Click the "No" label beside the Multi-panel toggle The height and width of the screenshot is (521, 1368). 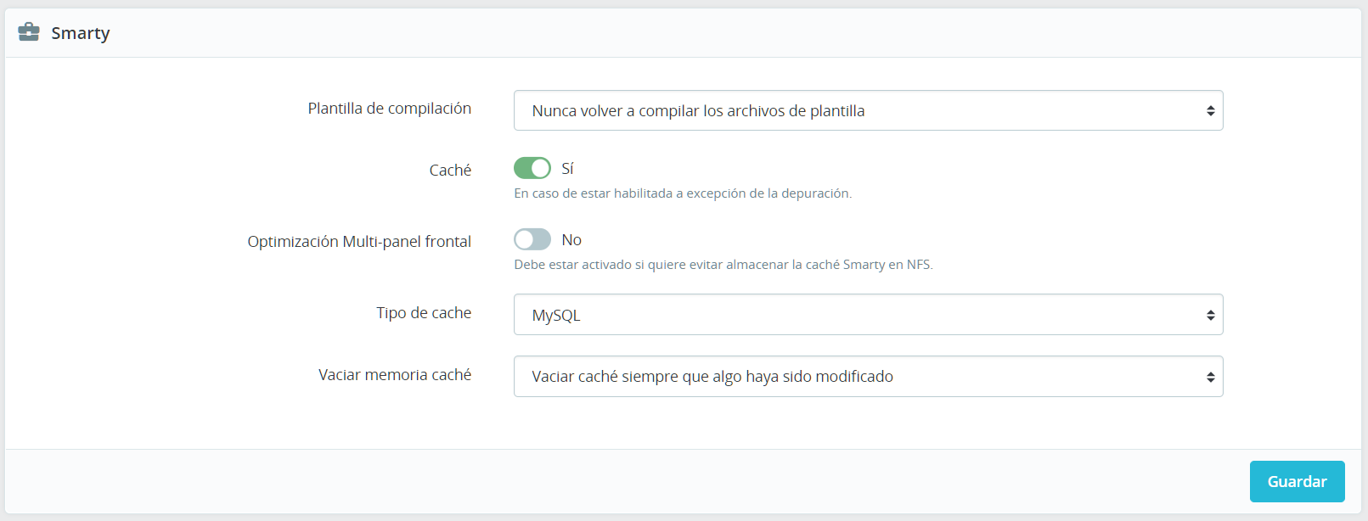pyautogui.click(x=571, y=240)
